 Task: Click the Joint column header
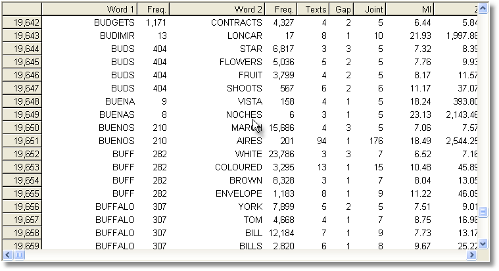point(369,9)
